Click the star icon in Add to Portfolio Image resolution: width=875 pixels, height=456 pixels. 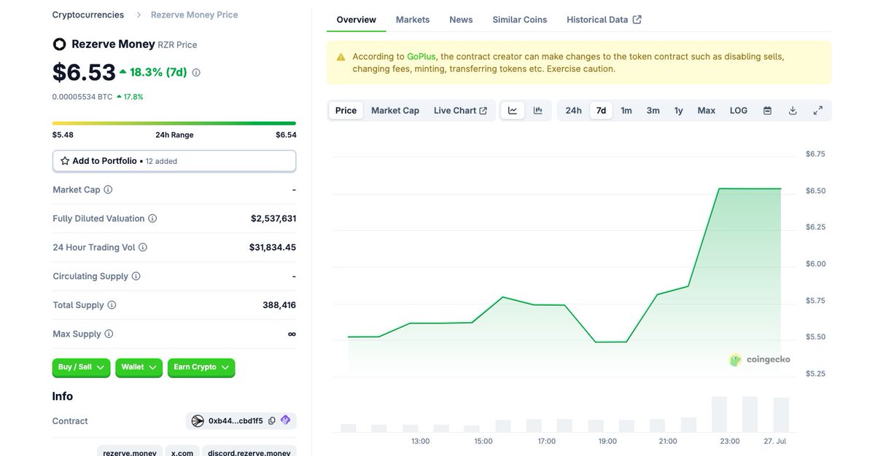[x=65, y=161]
